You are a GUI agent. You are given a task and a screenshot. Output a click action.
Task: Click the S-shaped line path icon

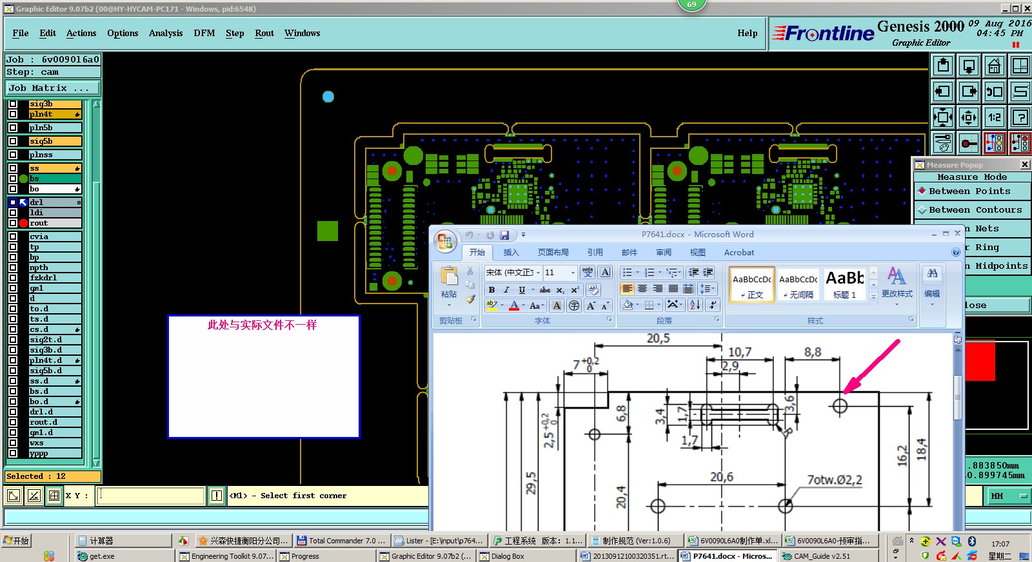click(x=1020, y=91)
